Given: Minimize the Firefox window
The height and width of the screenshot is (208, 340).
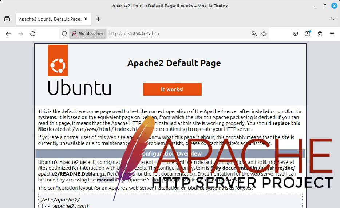Looking at the screenshot, I should 315,6.
